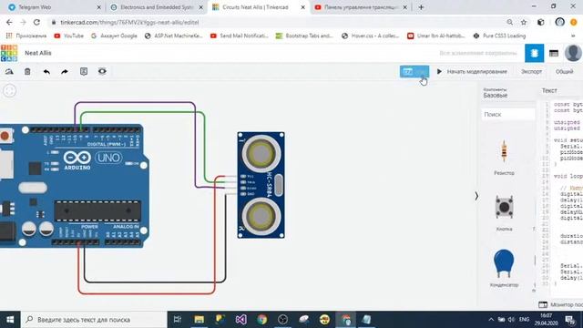Switch to YouTube Панель управления tab
This screenshot has height=328, width=583.
[x=360, y=7]
